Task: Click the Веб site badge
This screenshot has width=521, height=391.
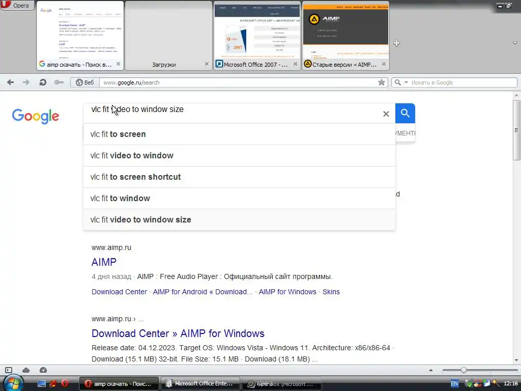Action: pyautogui.click(x=85, y=82)
